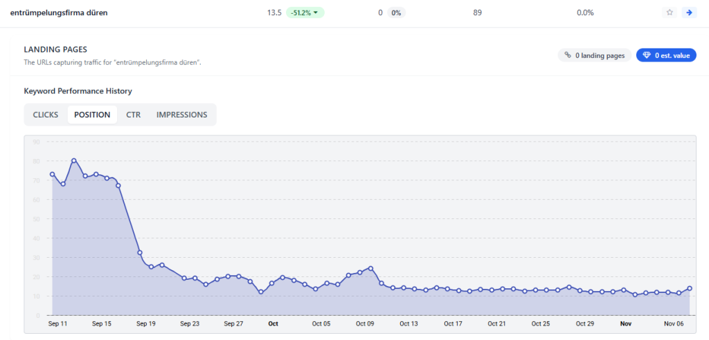Click the blue right-arrow button in keyword row
The height and width of the screenshot is (340, 709).
click(688, 12)
